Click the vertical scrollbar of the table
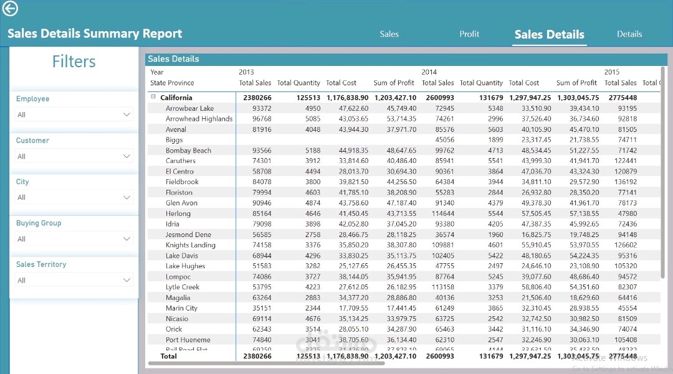673x374 pixels. (x=663, y=172)
